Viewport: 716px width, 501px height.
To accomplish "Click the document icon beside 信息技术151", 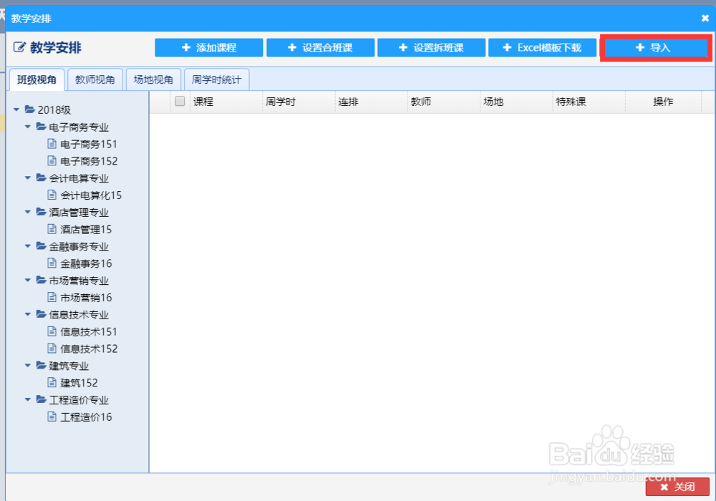I will [53, 331].
